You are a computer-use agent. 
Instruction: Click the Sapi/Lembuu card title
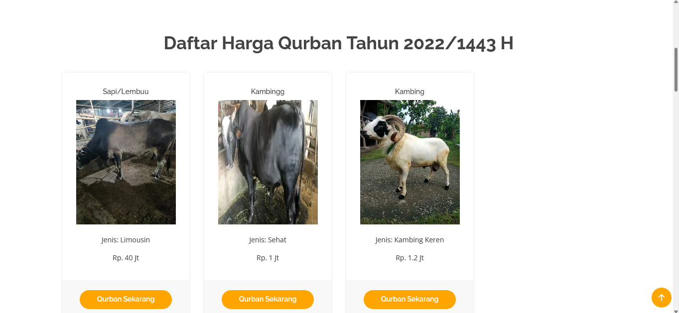126,92
